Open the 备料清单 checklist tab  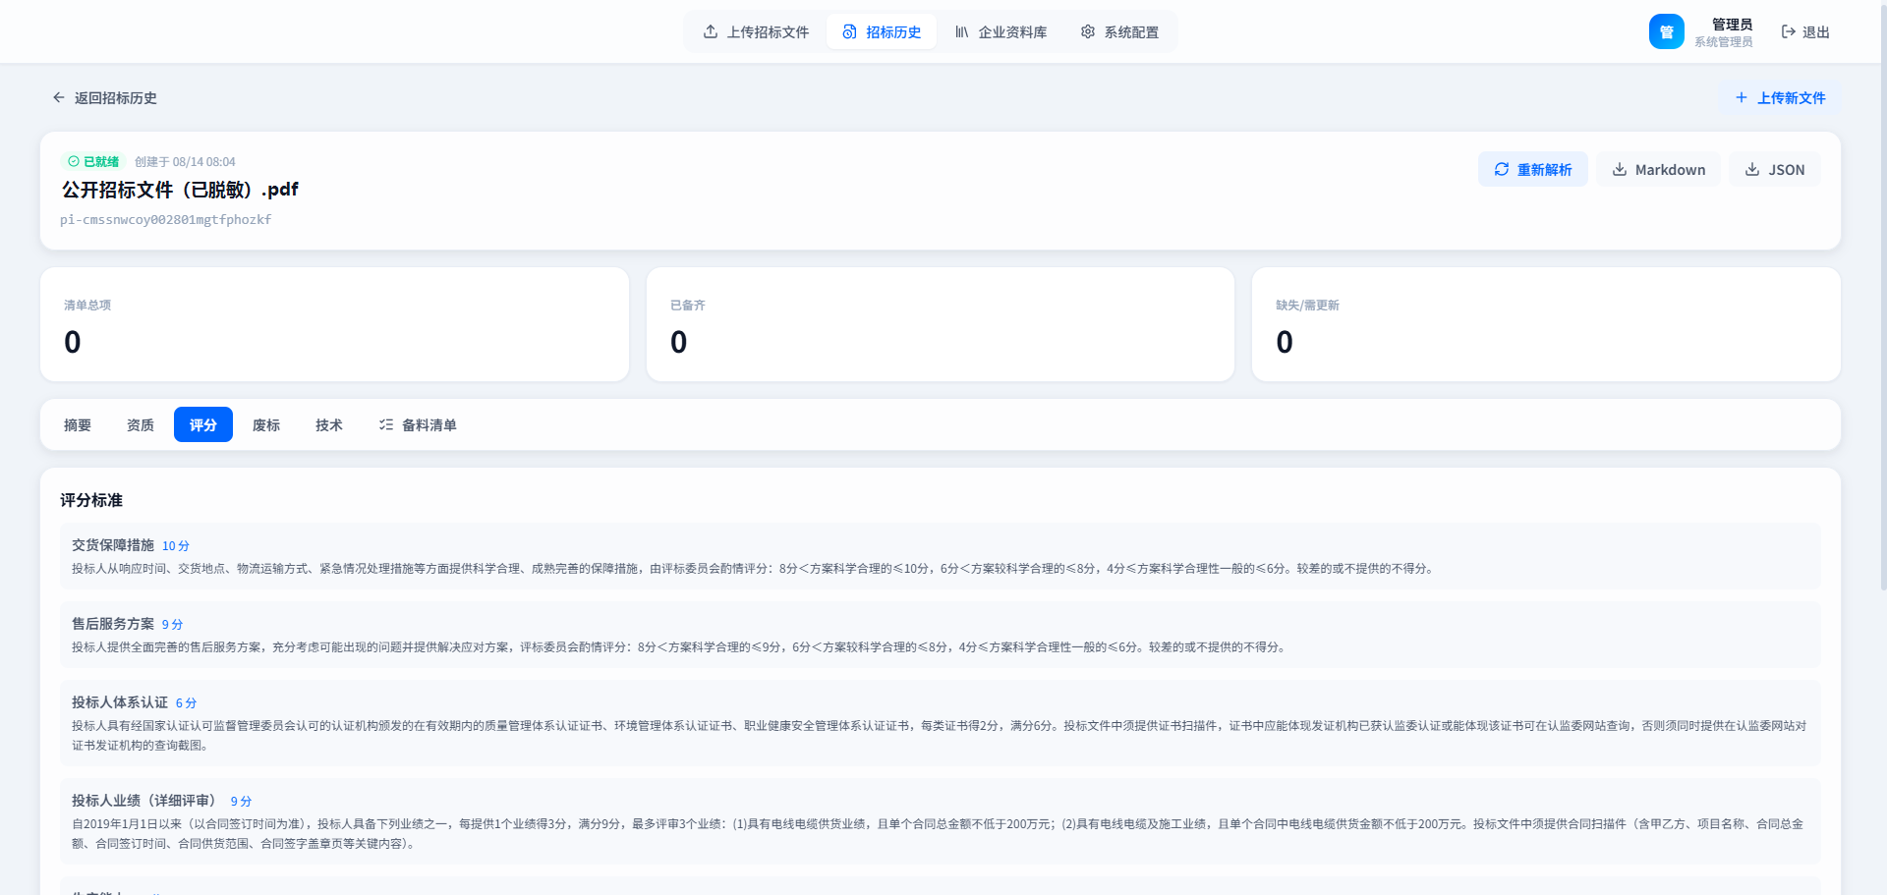(x=418, y=425)
